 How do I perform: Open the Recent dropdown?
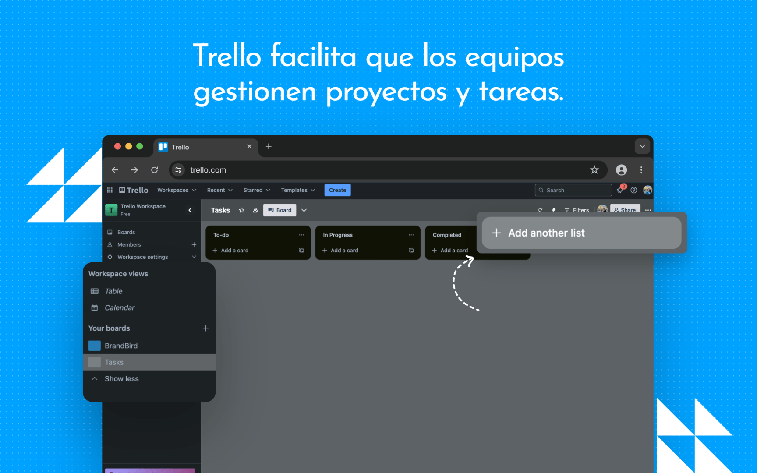[219, 190]
